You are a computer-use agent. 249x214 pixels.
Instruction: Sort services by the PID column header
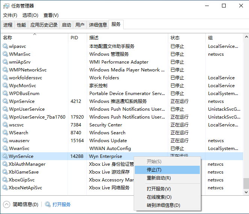(74, 38)
